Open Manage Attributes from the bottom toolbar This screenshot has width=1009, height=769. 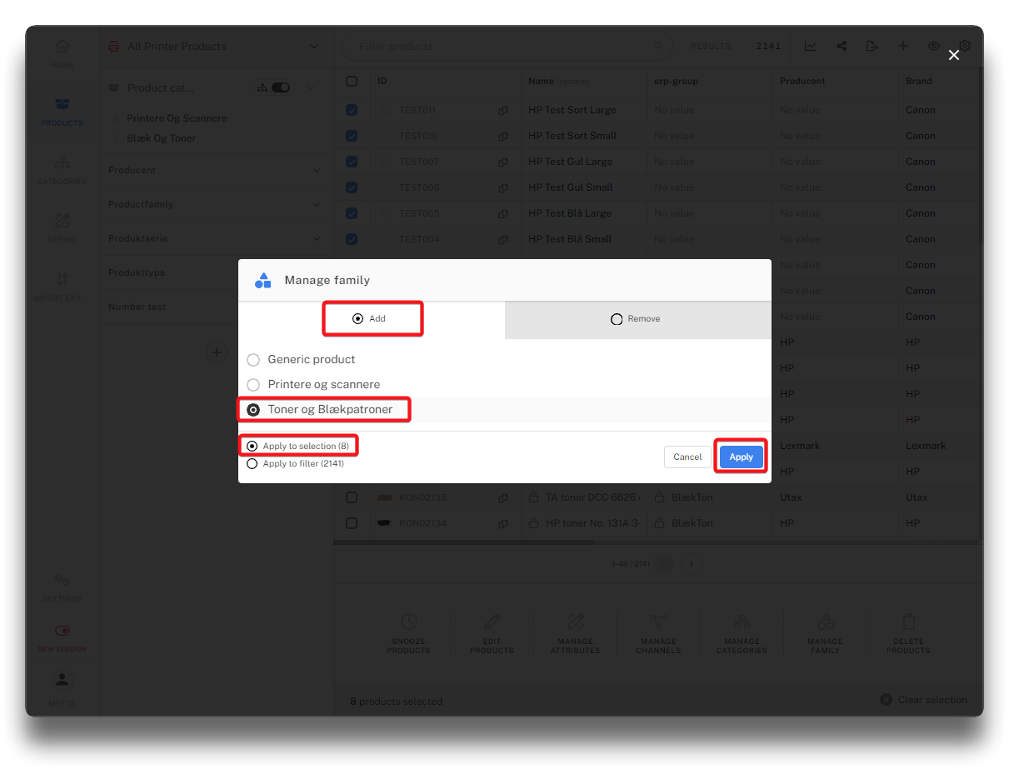[575, 622]
